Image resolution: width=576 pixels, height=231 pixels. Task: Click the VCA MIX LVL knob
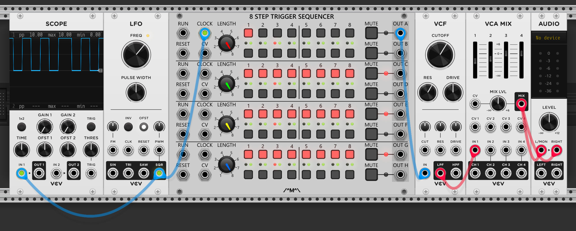[x=498, y=104]
